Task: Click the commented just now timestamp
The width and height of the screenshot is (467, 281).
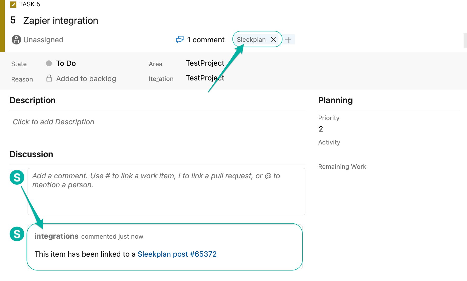Action: (x=112, y=237)
